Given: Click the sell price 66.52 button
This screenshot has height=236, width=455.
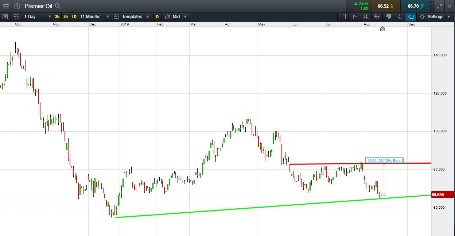Looking at the screenshot, I should click(x=385, y=6).
